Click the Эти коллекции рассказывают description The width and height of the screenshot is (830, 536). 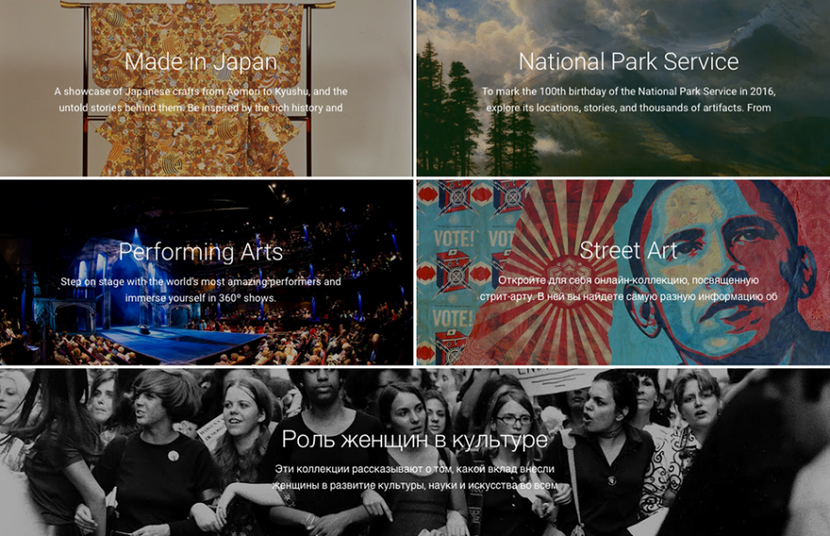tap(414, 477)
